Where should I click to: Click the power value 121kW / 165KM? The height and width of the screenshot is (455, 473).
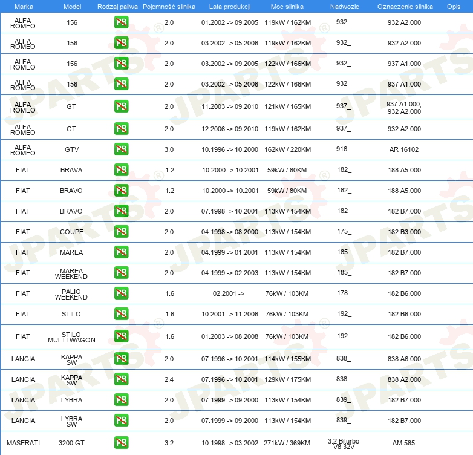point(288,106)
